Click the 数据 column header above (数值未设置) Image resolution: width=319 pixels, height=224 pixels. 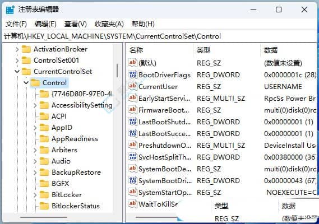click(271, 50)
